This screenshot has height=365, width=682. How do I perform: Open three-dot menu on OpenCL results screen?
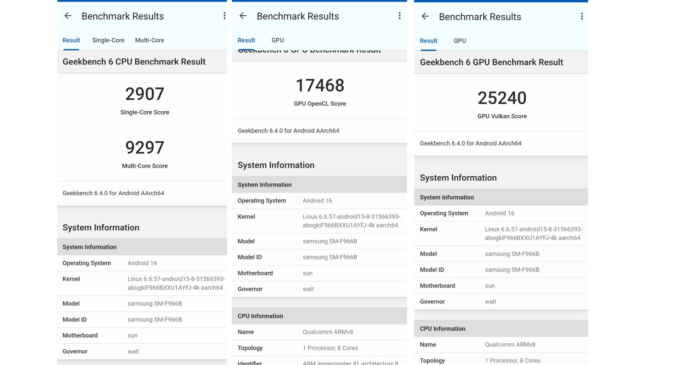click(x=399, y=16)
